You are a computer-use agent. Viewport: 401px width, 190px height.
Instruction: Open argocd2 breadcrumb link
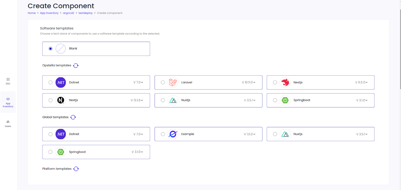coord(68,13)
